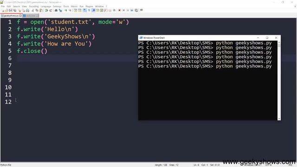
Task: Toggle Word Wrap in the toolbar
Action: pyautogui.click(x=84, y=10)
